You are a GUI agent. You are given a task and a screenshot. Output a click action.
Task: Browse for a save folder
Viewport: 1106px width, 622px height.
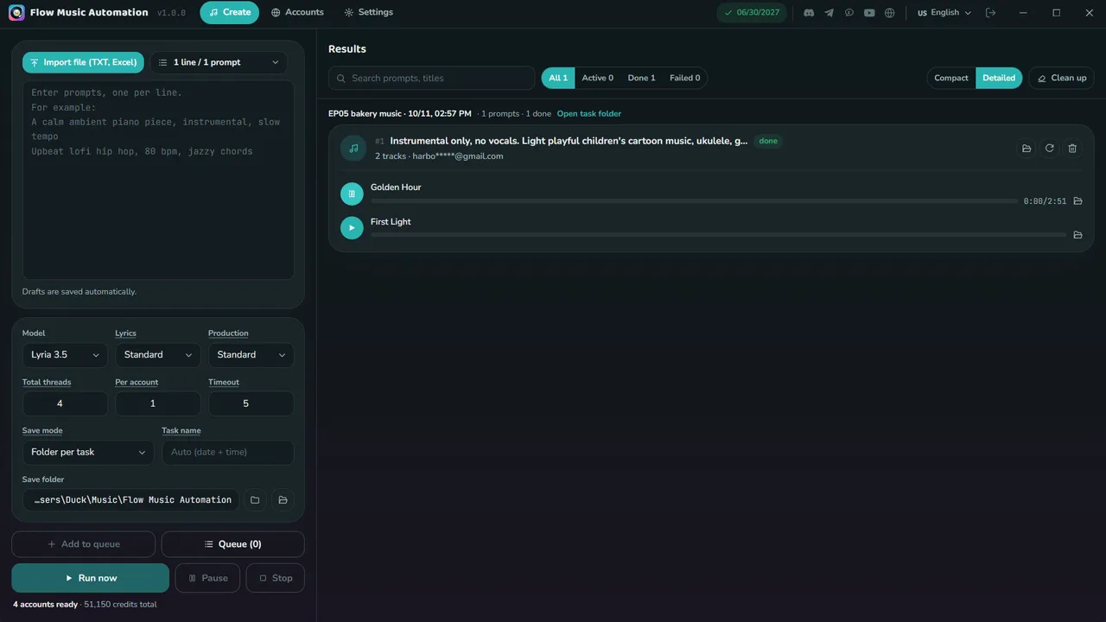255,500
